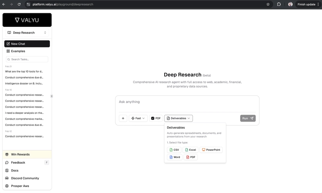Go forward in the browser
Screen dimensions: 322x193
[11, 4]
